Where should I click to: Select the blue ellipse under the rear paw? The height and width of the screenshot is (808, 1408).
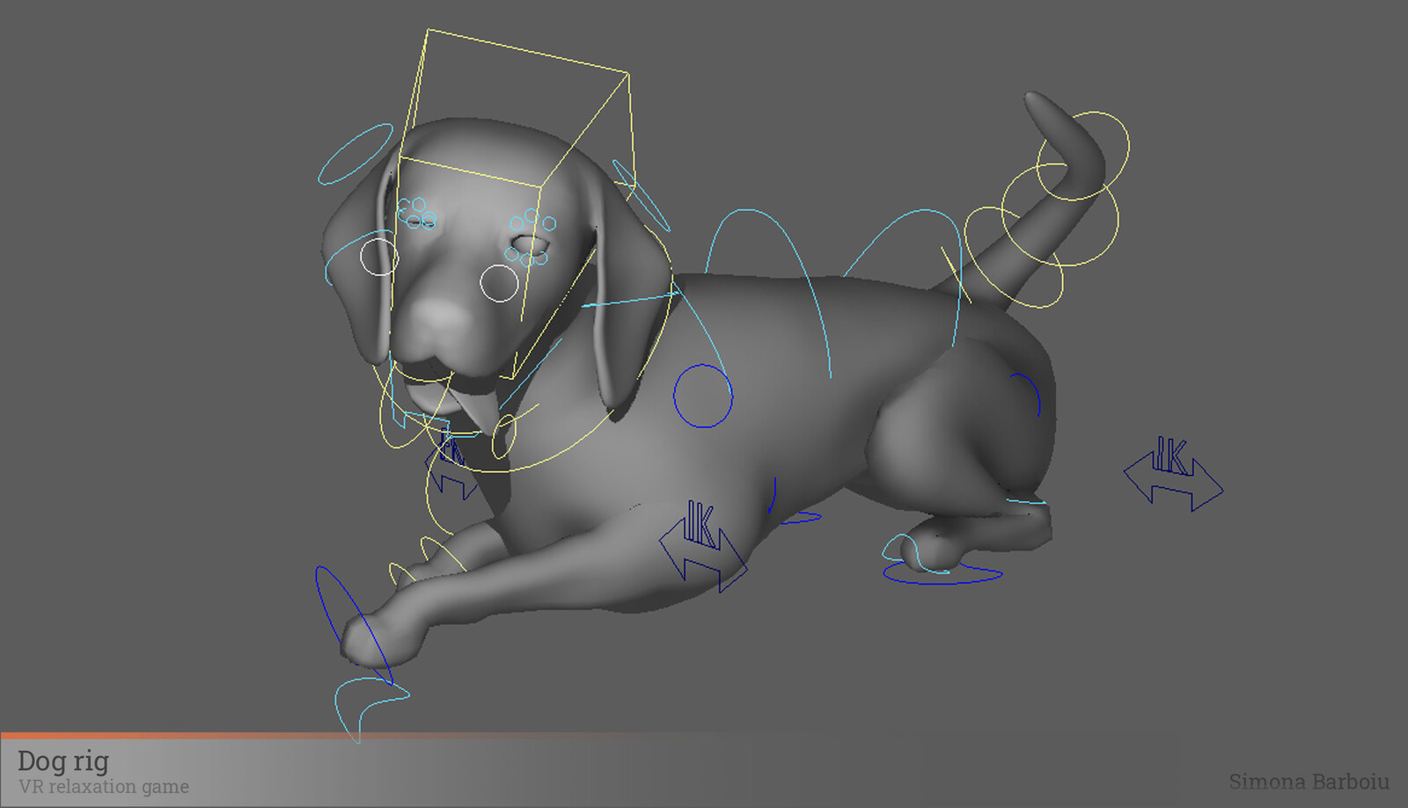point(942,573)
